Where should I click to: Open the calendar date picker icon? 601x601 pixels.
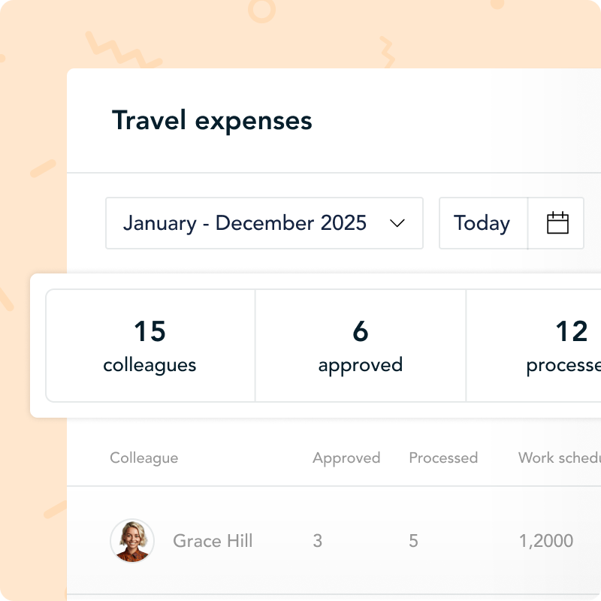tap(557, 223)
